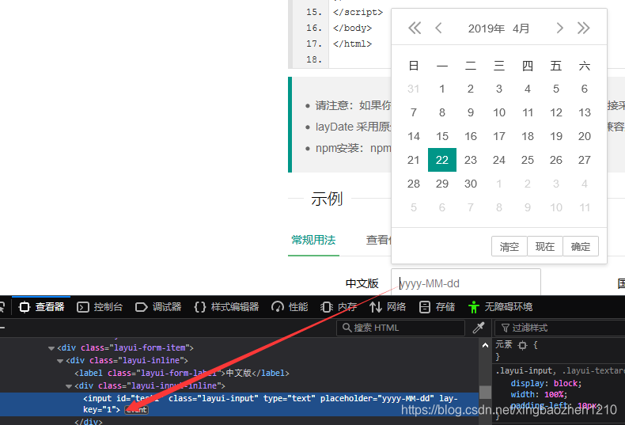Open the year selector 2019年

(487, 28)
